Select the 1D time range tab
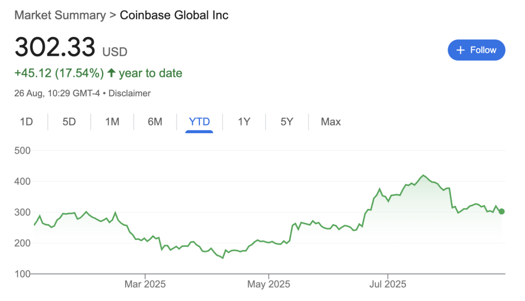Image resolution: width=525 pixels, height=301 pixels. 27,122
